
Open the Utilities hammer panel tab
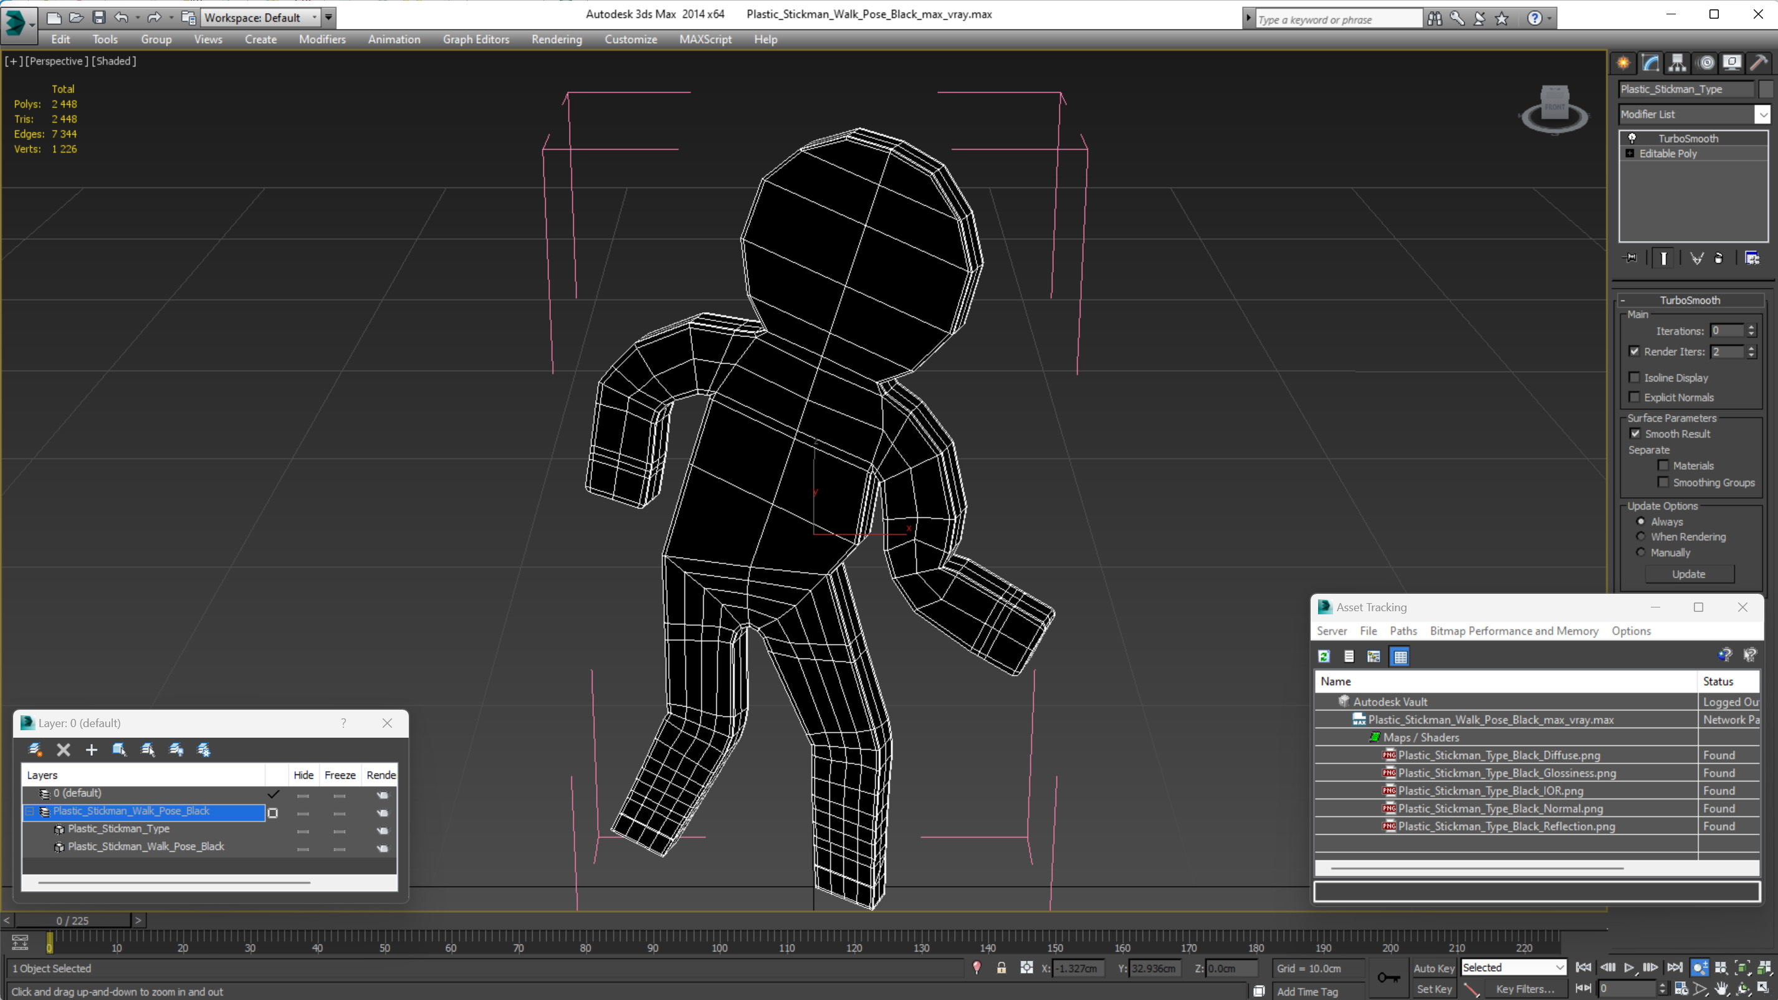coord(1759,63)
